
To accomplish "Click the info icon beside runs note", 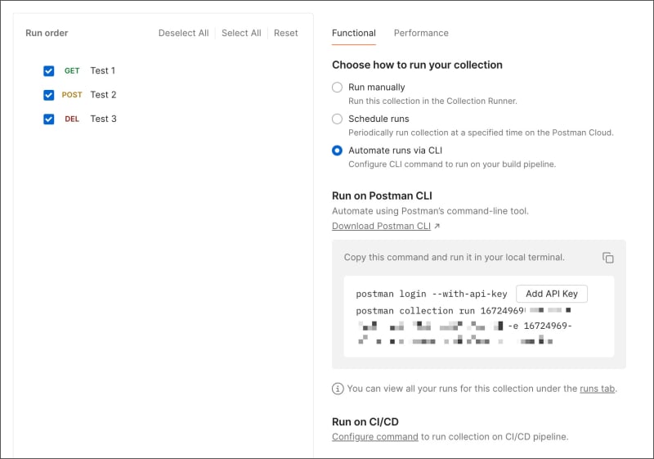I will click(x=338, y=389).
